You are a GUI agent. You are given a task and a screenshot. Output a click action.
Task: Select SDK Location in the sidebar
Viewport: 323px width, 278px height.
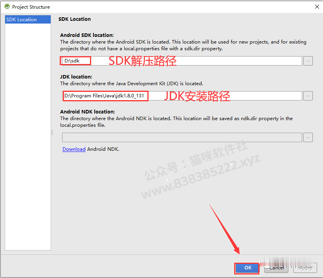tap(28, 20)
